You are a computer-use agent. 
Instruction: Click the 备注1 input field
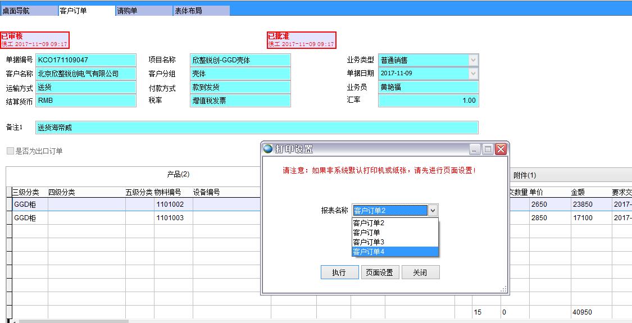coord(256,128)
